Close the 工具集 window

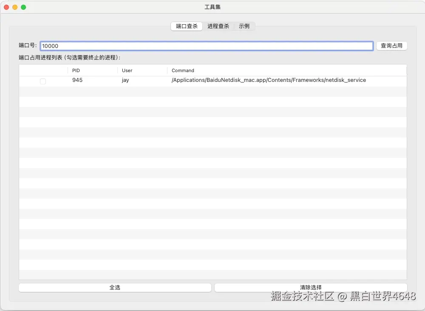point(6,7)
